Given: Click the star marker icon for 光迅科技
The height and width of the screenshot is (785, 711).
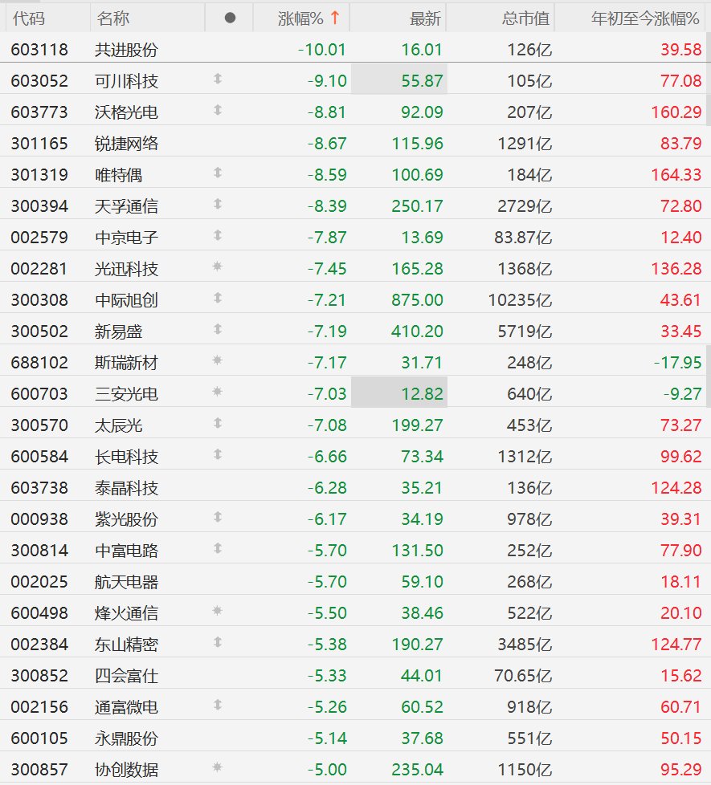Looking at the screenshot, I should tap(218, 266).
